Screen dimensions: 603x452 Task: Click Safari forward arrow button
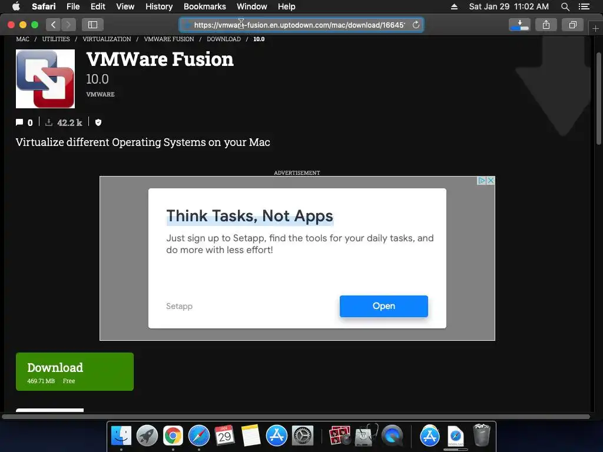[68, 25]
